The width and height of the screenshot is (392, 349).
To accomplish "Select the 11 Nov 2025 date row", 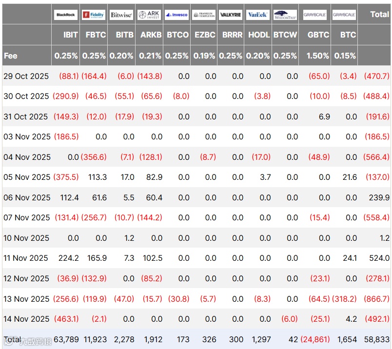I will [196, 258].
